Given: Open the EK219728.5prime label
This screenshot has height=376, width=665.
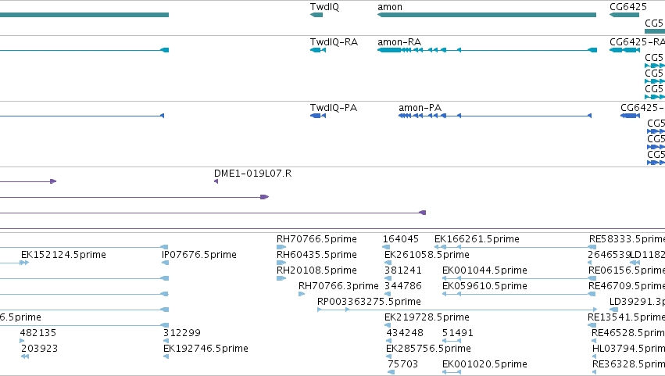Looking at the screenshot, I should (427, 317).
